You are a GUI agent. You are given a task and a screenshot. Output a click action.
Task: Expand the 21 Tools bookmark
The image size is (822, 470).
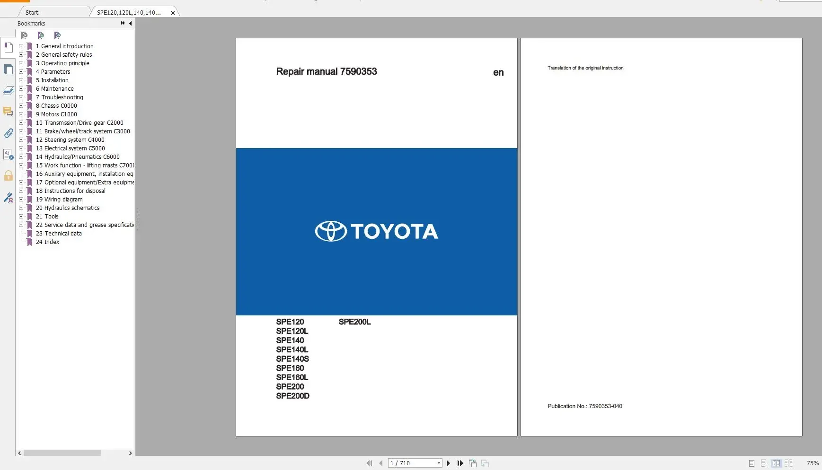[x=21, y=217]
